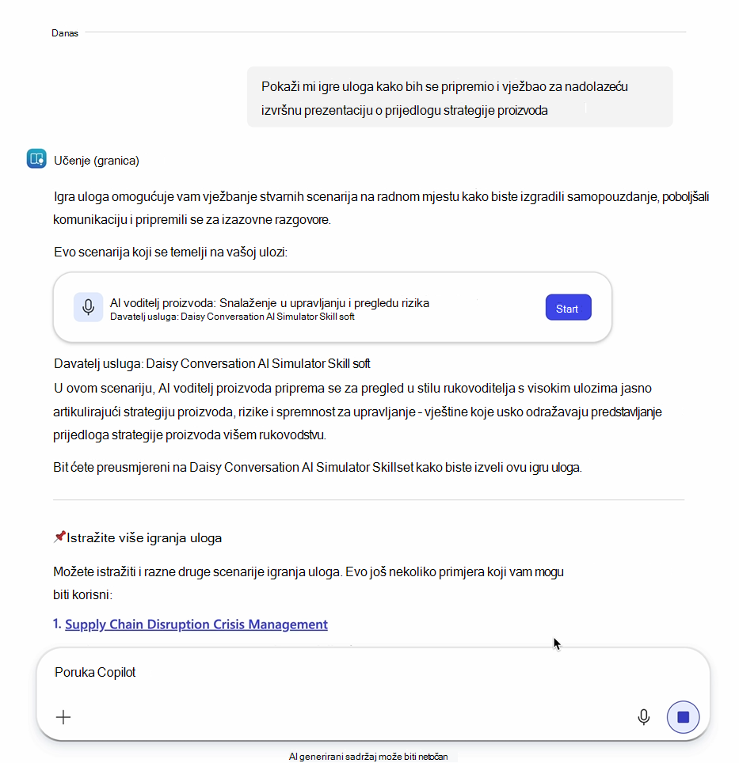Click the list number 1 marker
Image resolution: width=739 pixels, height=763 pixels.
[x=58, y=624]
